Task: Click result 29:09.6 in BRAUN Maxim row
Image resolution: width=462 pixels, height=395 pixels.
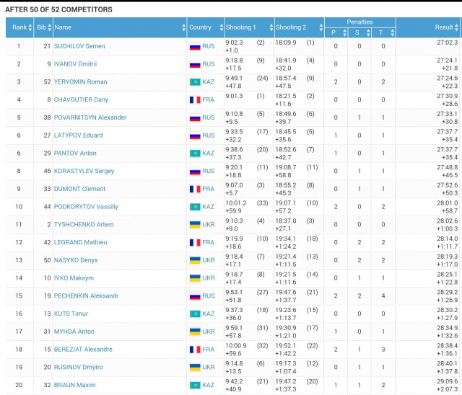Action: (448, 381)
